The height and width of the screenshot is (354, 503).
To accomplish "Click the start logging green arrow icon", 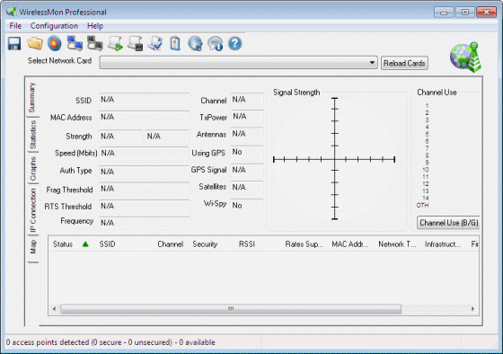I will [115, 43].
